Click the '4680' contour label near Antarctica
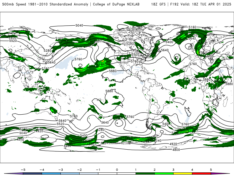This screenshot has height=175, width=234. pyautogui.click(x=67, y=146)
